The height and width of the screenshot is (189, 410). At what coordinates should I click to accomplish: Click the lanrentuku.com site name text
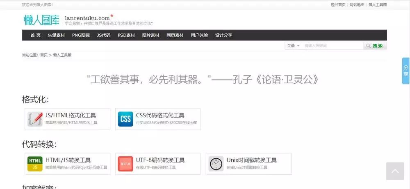87,18
